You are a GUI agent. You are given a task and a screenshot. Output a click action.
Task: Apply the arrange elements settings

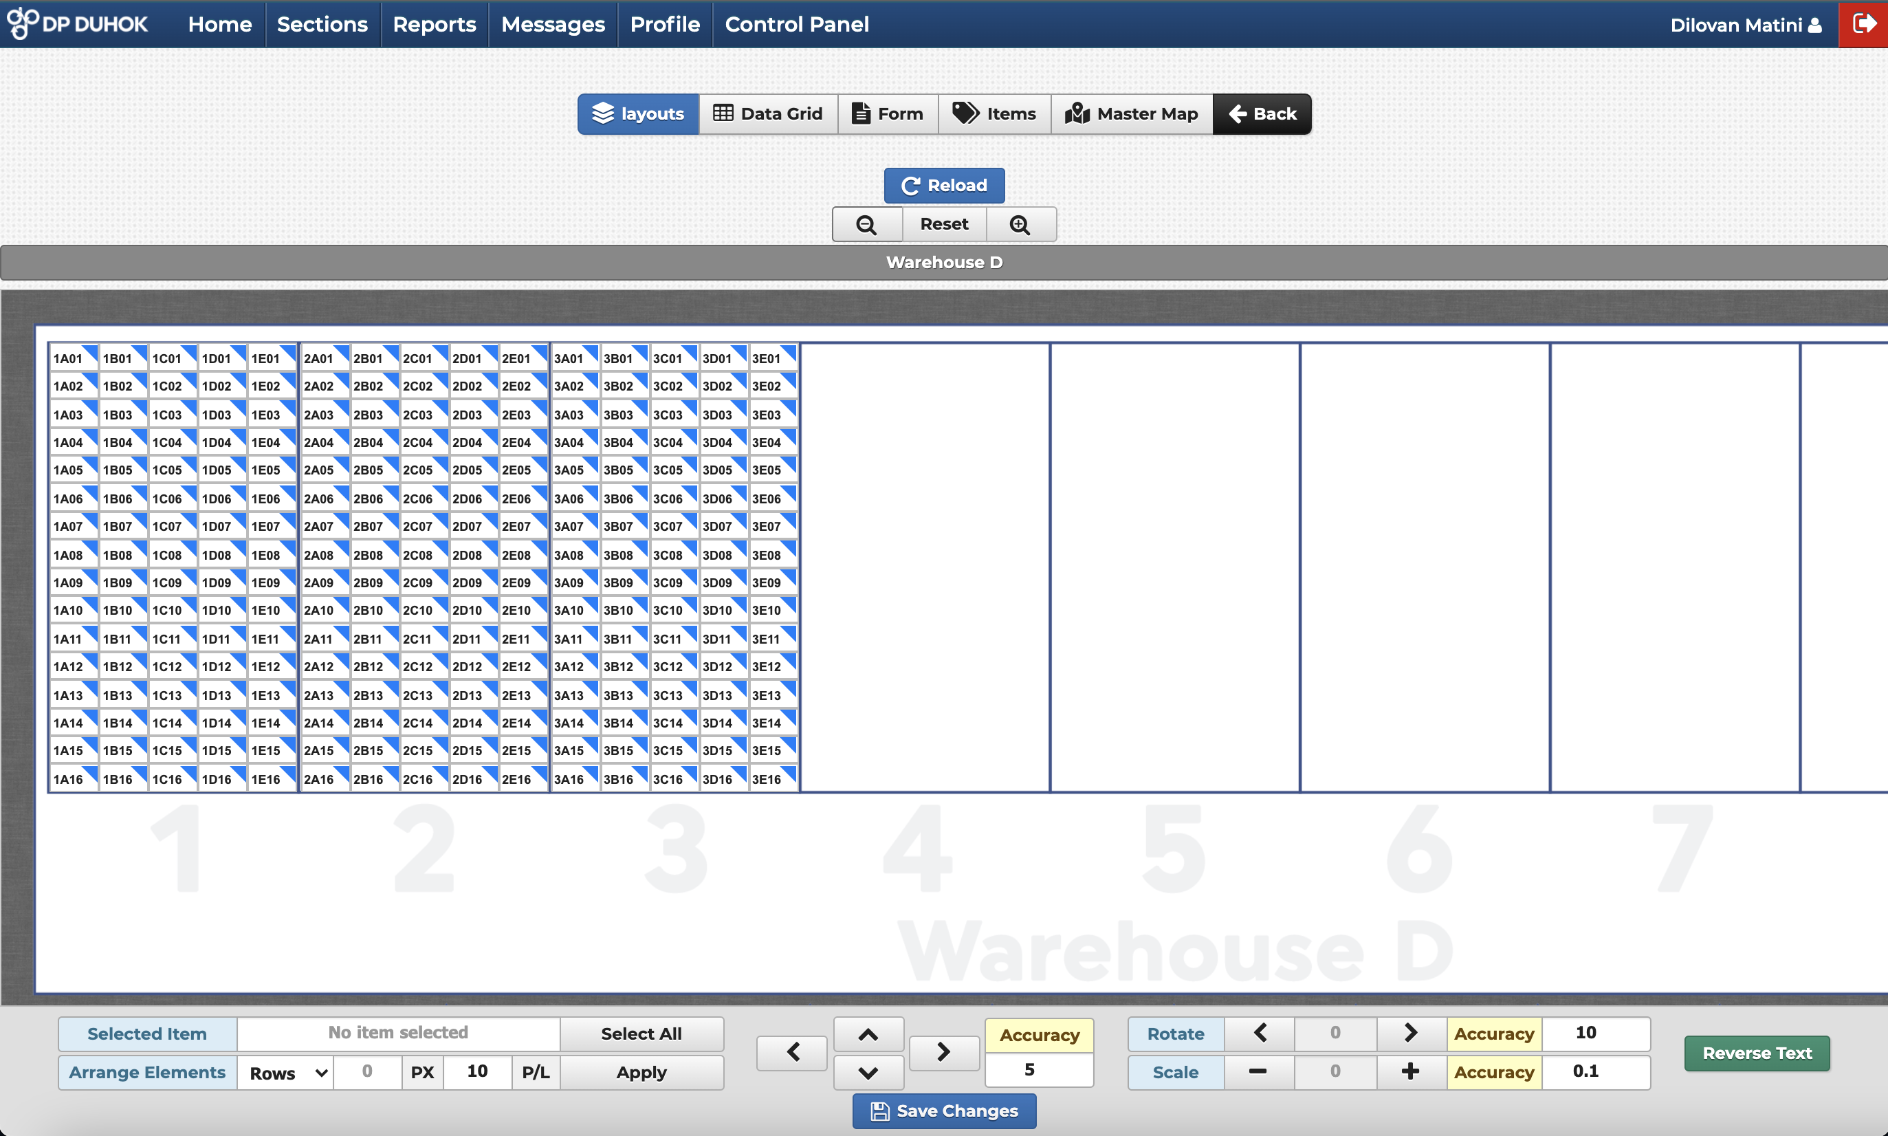(x=641, y=1073)
